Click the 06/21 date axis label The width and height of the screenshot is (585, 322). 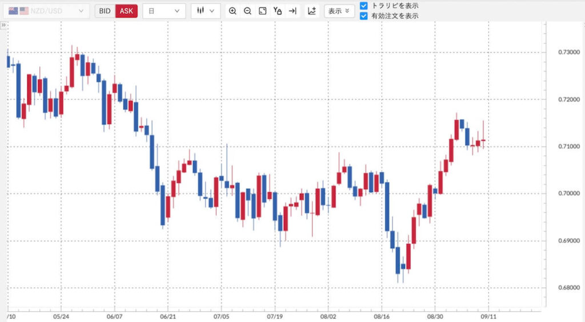(x=168, y=317)
